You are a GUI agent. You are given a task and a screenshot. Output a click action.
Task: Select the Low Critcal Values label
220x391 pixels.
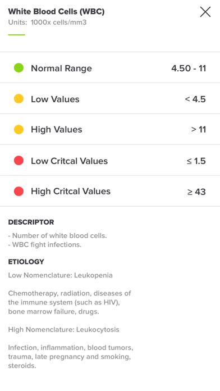(69, 161)
